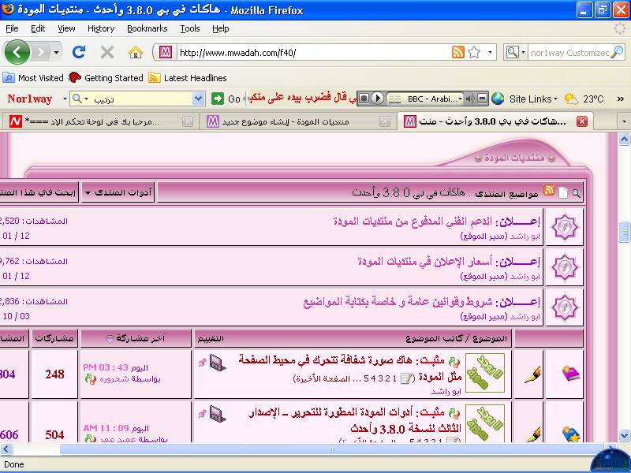The width and height of the screenshot is (631, 473).
Task: Subscribe using the address bar RSS icon
Action: (x=457, y=52)
